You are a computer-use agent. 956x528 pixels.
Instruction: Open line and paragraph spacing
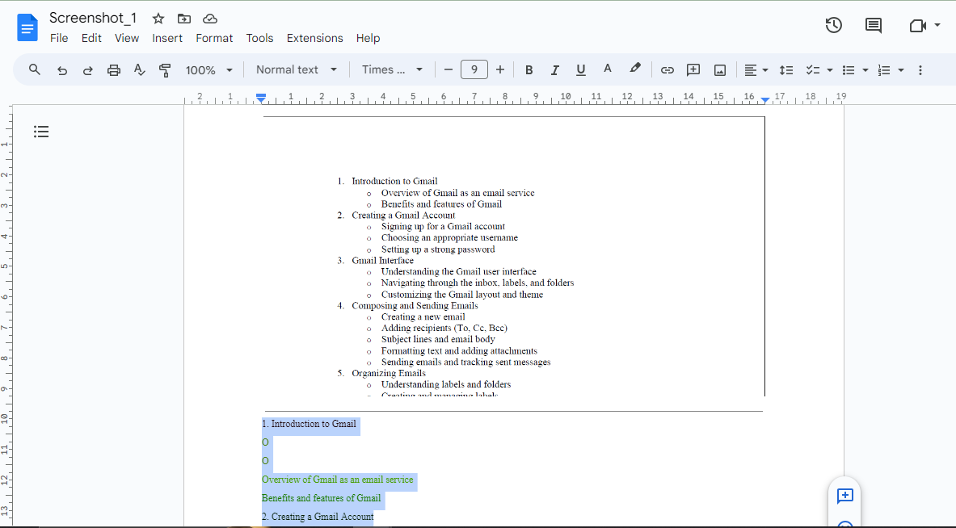coord(786,70)
